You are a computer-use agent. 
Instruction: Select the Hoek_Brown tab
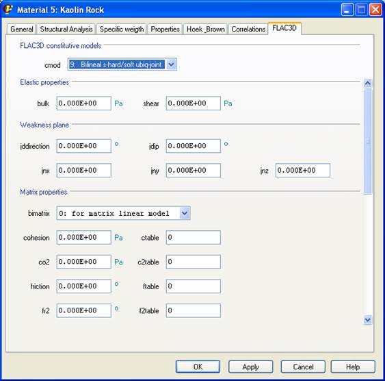pos(206,29)
